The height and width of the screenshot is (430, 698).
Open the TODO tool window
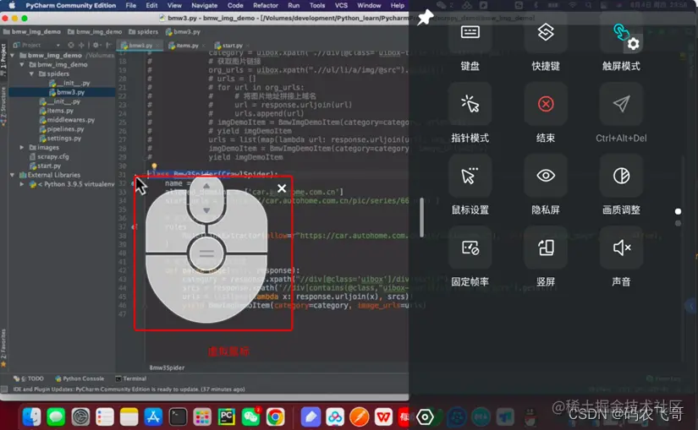click(29, 378)
